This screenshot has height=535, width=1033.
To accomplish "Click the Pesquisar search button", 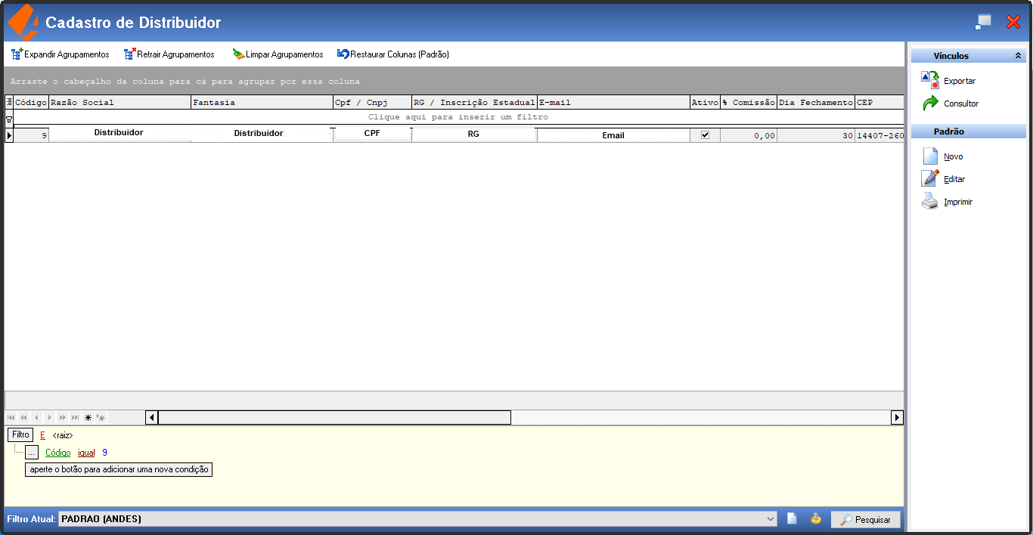I will (x=866, y=519).
